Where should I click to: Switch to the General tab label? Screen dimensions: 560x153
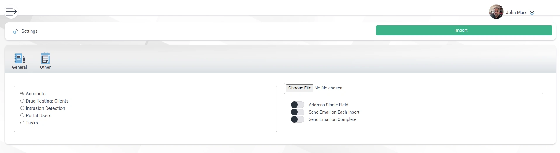(x=19, y=67)
